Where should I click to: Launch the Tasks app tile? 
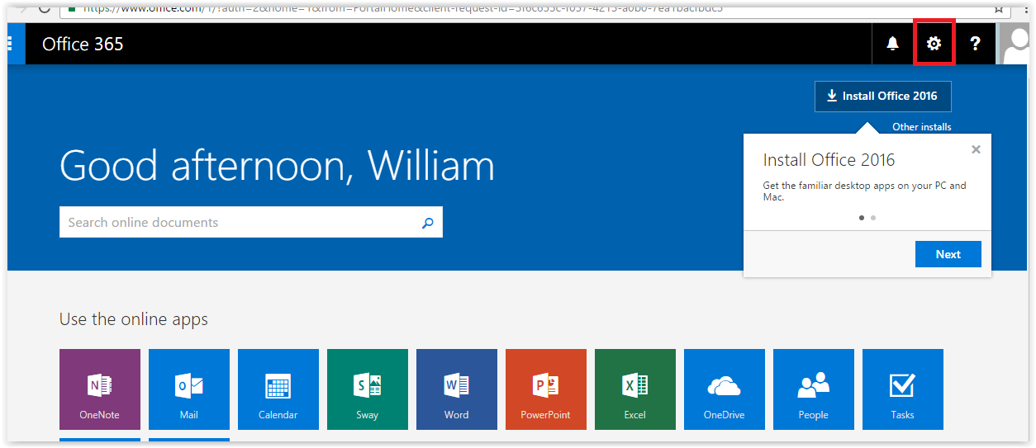902,389
